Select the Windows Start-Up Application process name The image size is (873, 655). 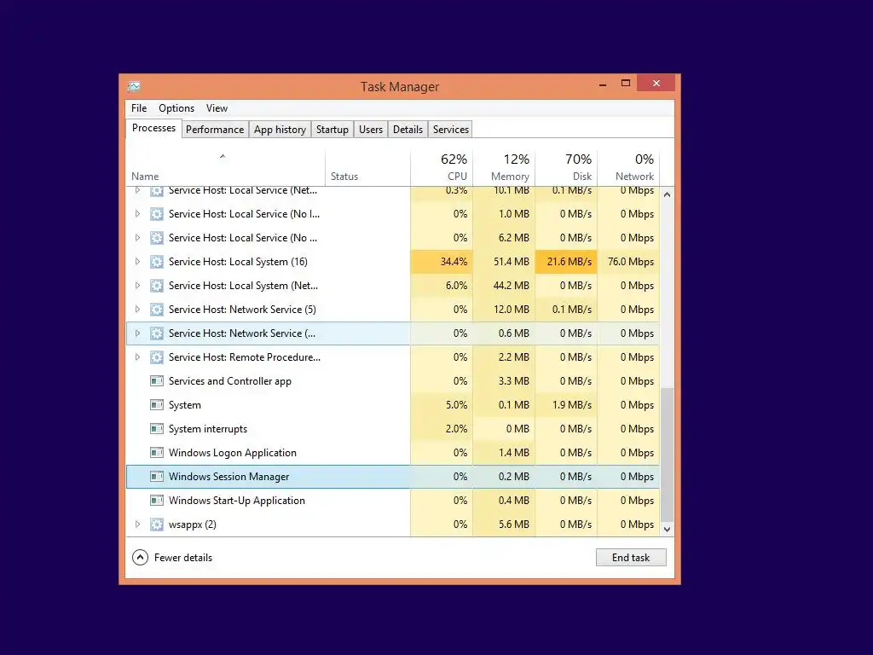tap(237, 501)
